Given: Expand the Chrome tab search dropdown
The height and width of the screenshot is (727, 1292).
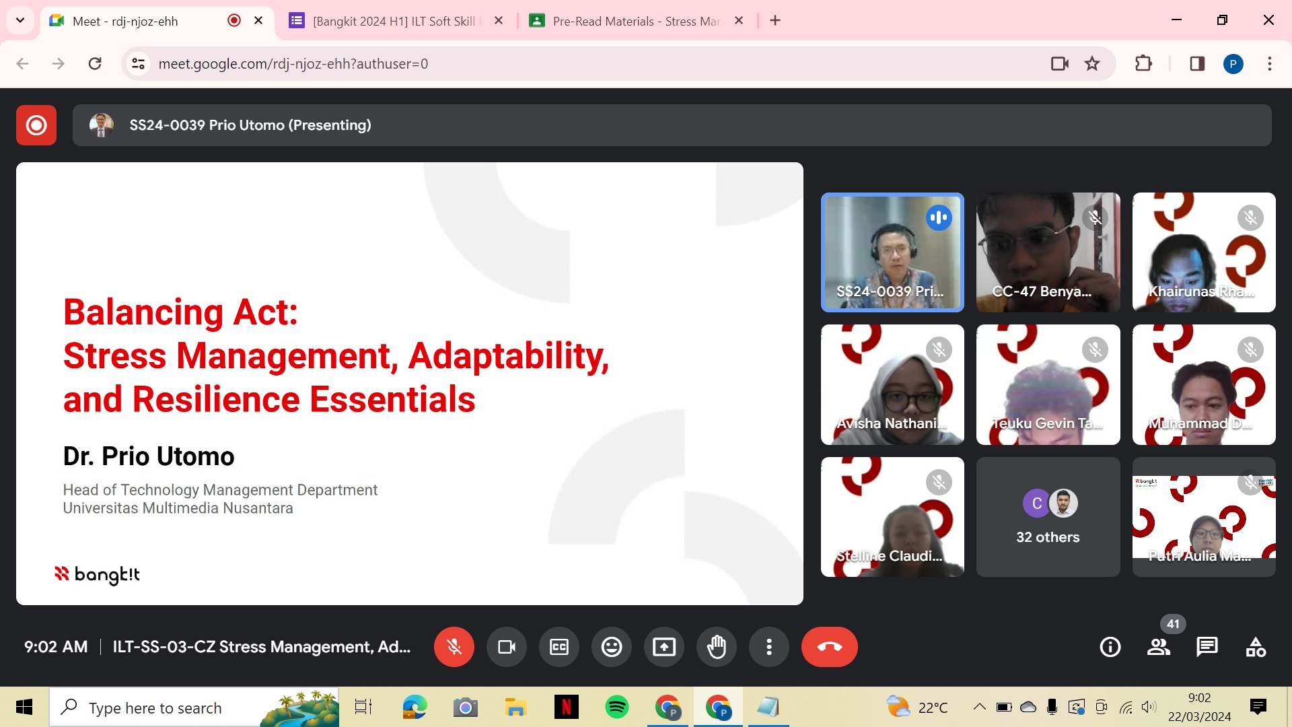Looking at the screenshot, I should click(x=20, y=20).
